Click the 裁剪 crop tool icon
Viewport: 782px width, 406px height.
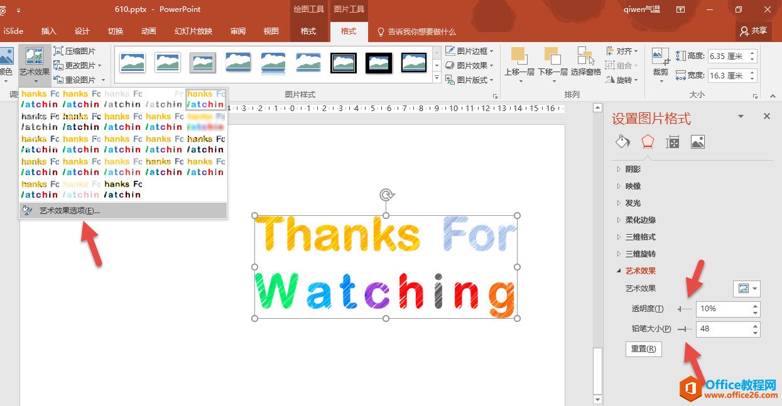point(660,57)
